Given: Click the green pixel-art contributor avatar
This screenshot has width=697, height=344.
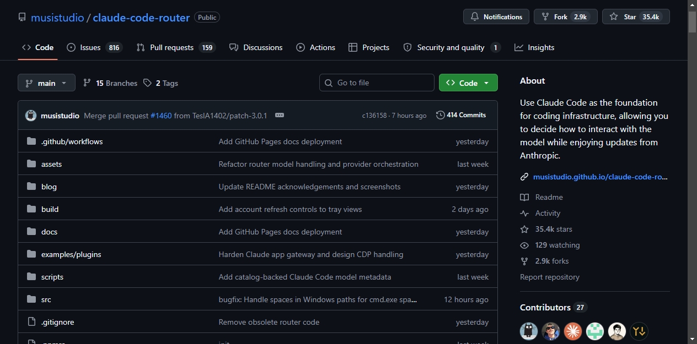Looking at the screenshot, I should coord(595,331).
